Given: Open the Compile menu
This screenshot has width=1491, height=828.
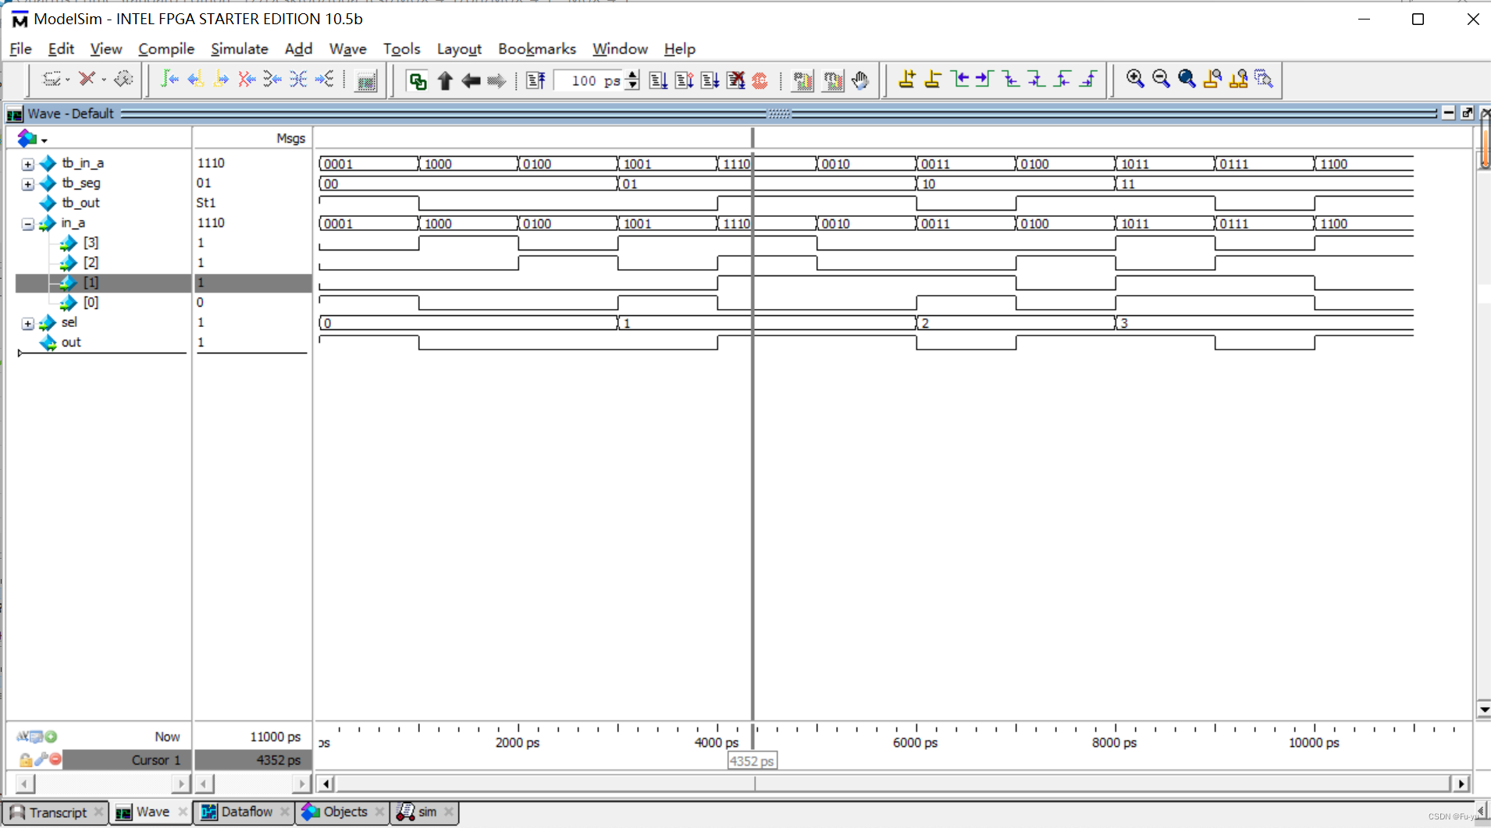Looking at the screenshot, I should tap(166, 48).
